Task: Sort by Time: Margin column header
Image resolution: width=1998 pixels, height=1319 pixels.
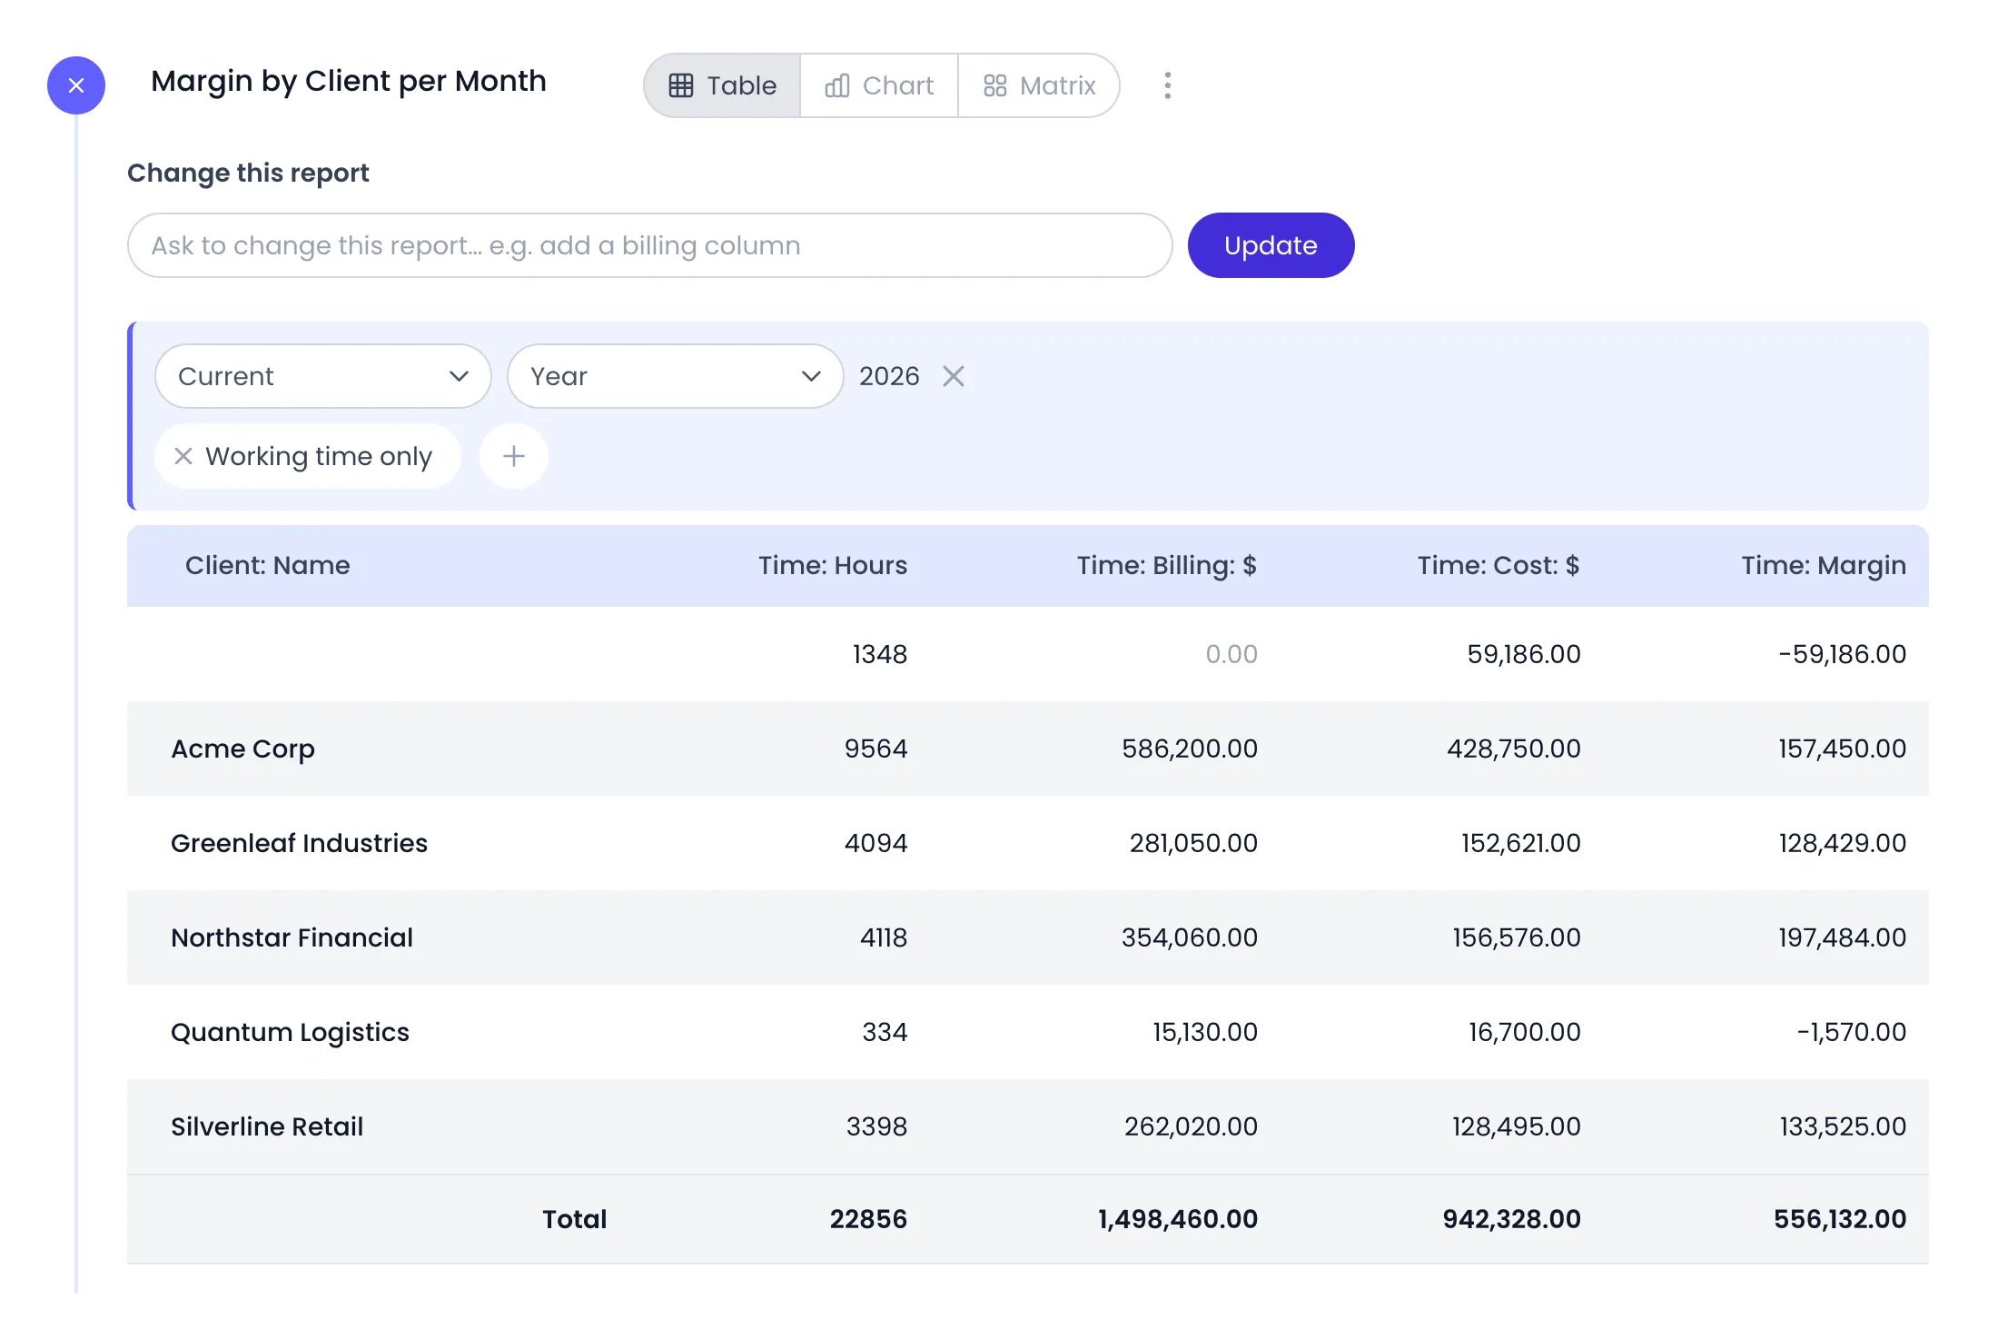Action: point(1824,565)
